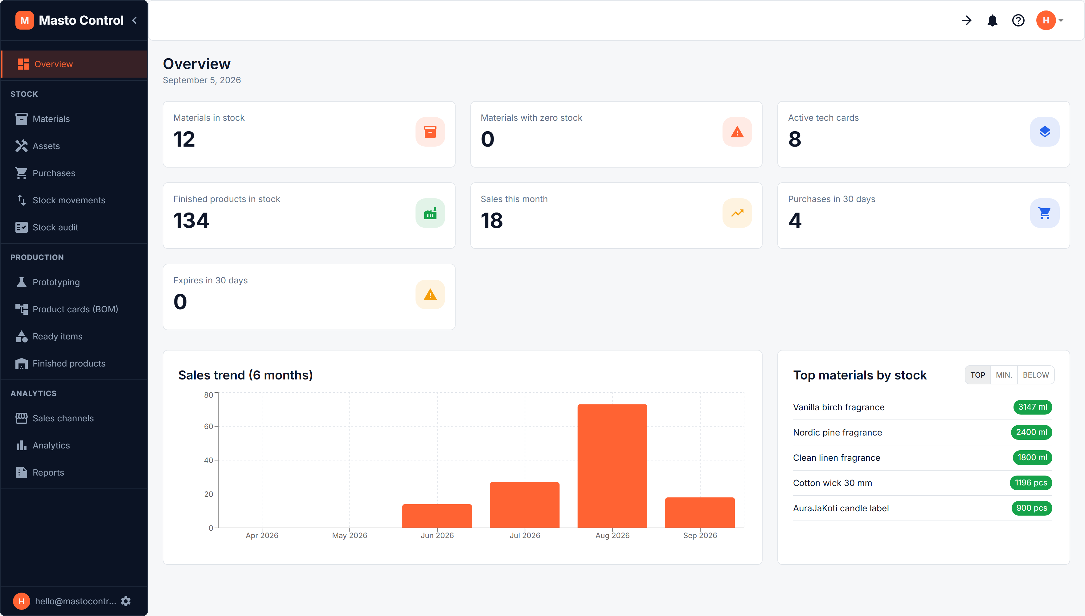Screen dimensions: 1085x616
Task: Click the Clean linen fragrance row
Action: 923,458
